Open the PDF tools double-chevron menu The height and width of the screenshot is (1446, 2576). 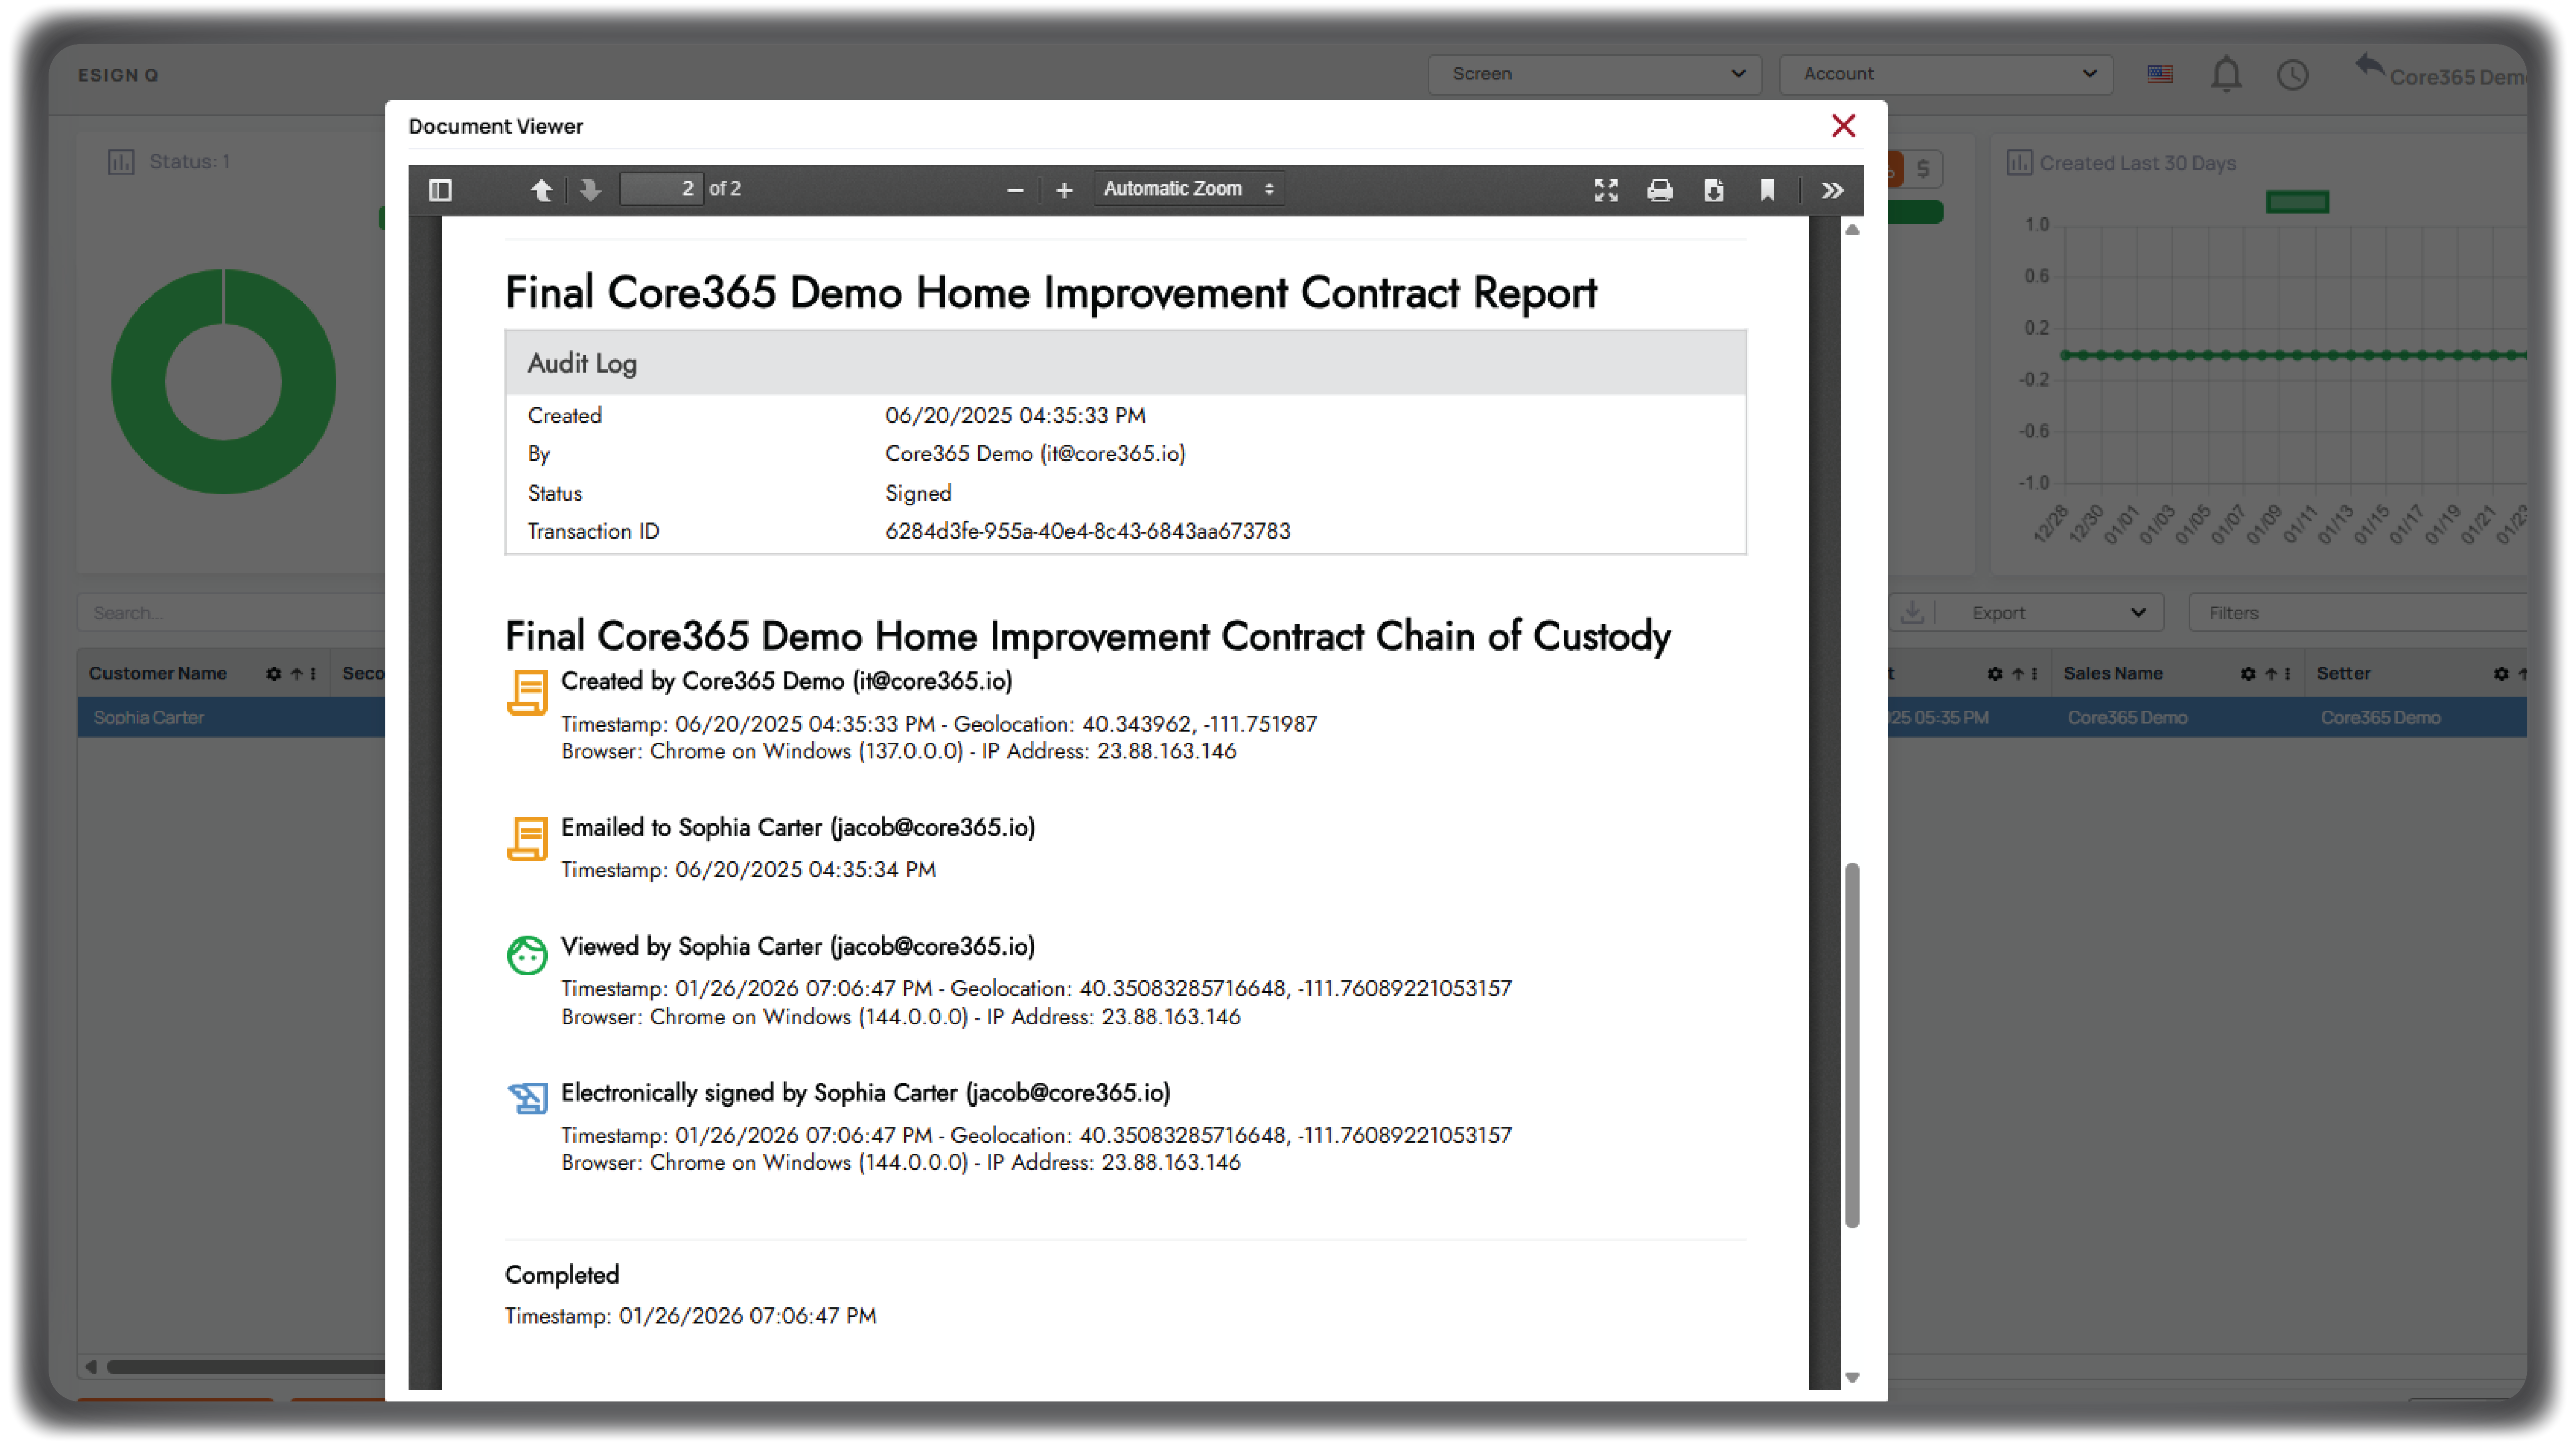click(x=1832, y=190)
